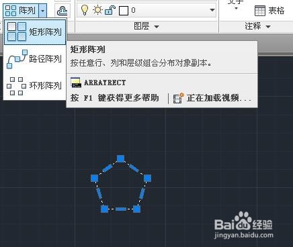Click the upper-left edge midpoint grip
Image resolution: width=293 pixels, height=247 pixels.
tap(108, 168)
